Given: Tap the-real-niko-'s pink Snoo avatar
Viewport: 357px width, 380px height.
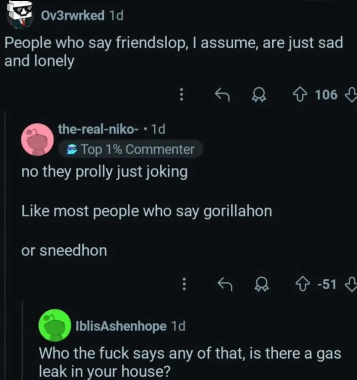Looking at the screenshot, I should (38, 140).
